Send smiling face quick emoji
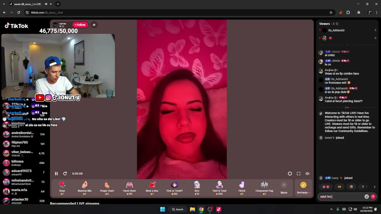The height and width of the screenshot is (214, 381). coord(351,187)
